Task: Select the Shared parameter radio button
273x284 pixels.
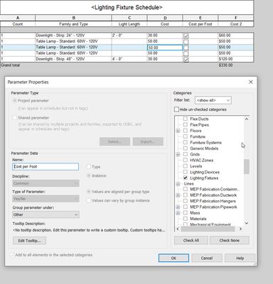Action: [15, 118]
